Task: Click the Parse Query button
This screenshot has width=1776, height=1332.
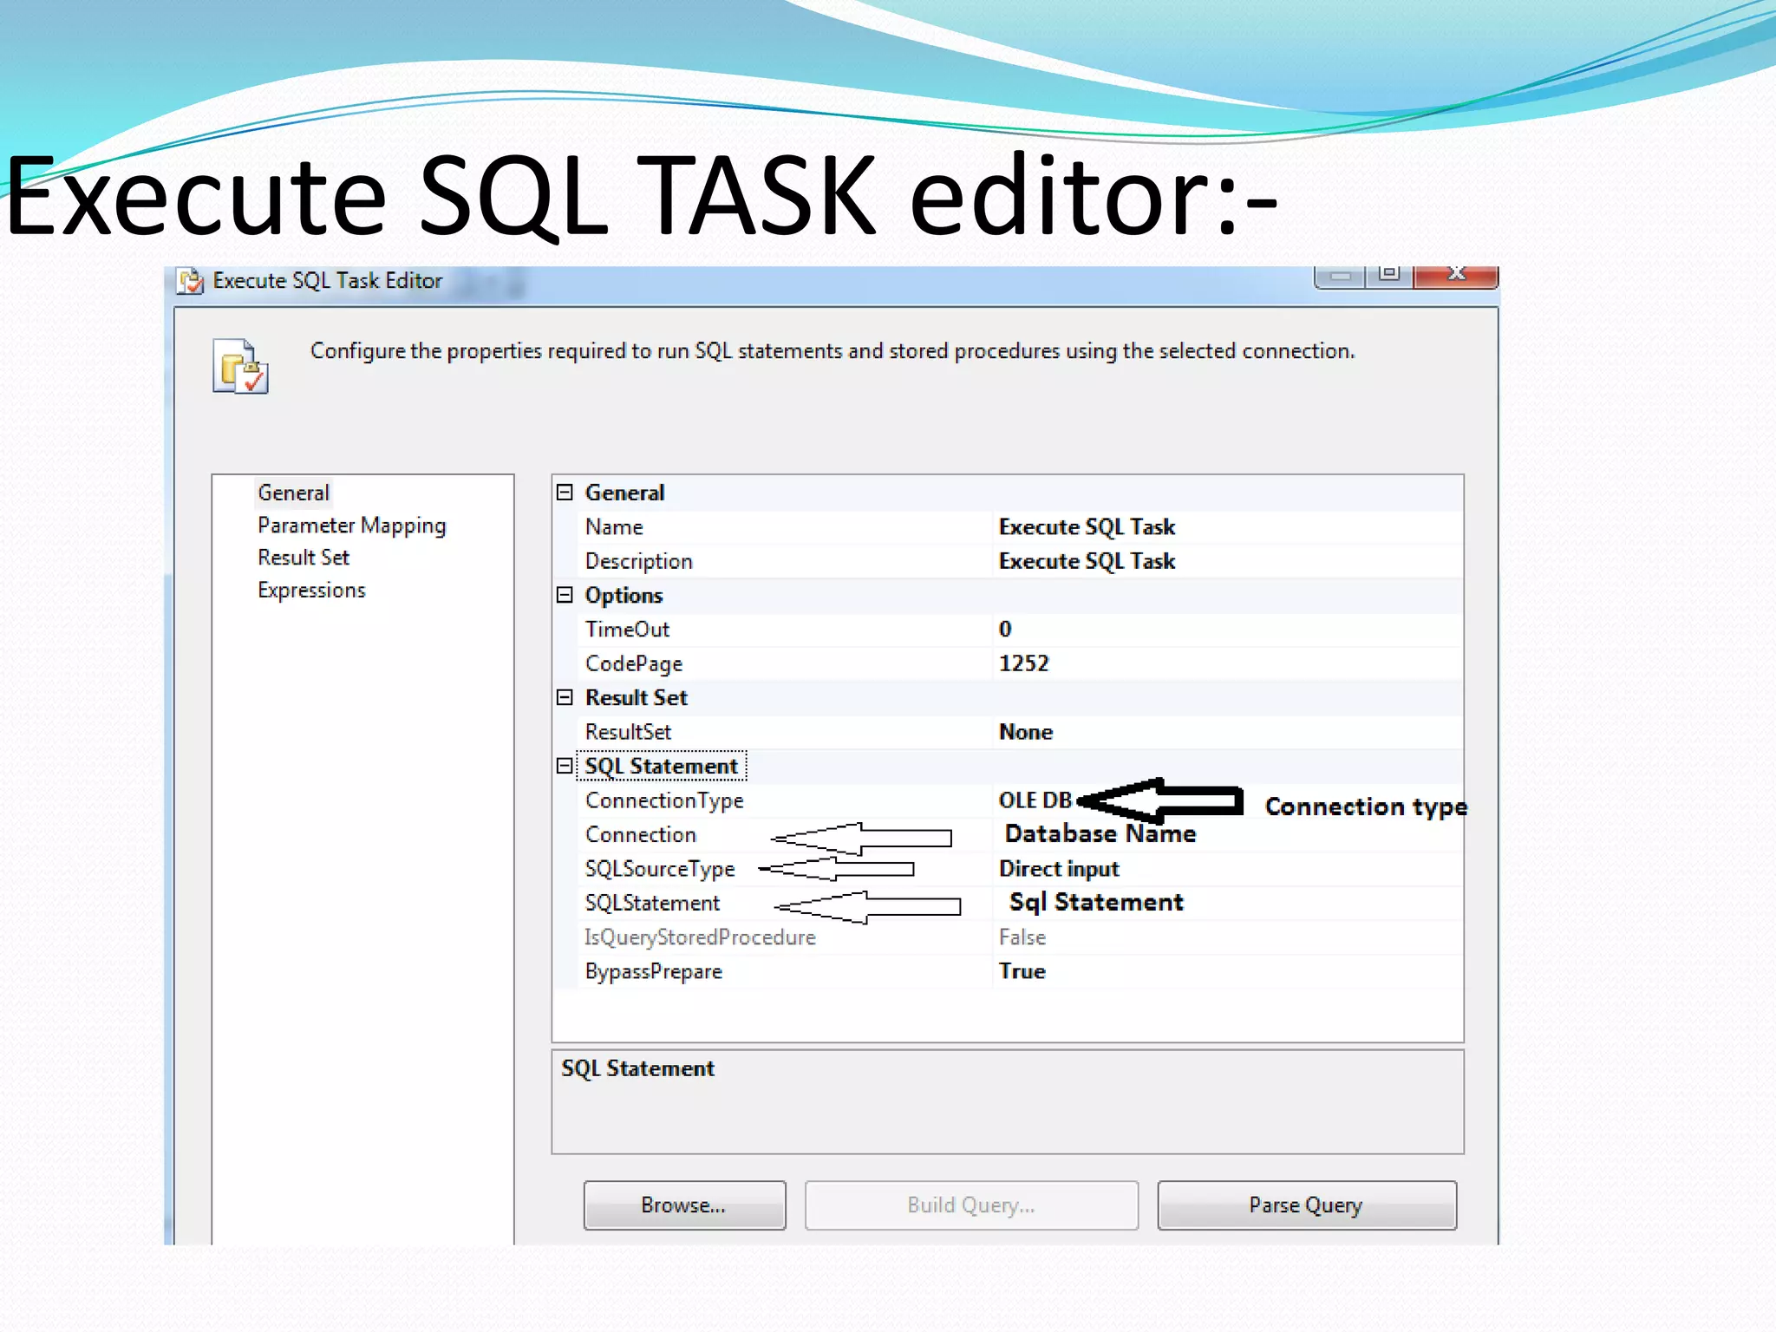Action: [x=1307, y=1205]
